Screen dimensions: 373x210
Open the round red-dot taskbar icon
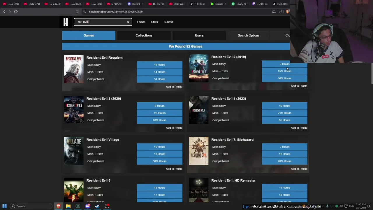pyautogui.click(x=107, y=206)
